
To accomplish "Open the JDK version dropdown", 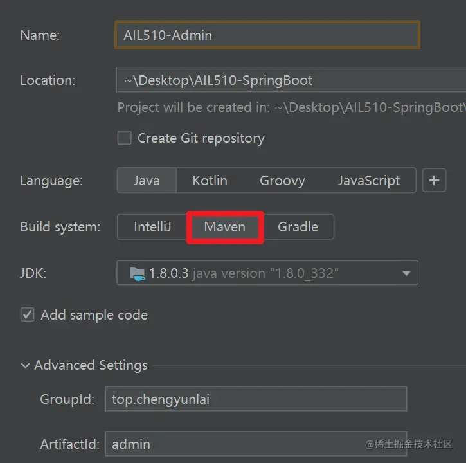I will pyautogui.click(x=406, y=273).
